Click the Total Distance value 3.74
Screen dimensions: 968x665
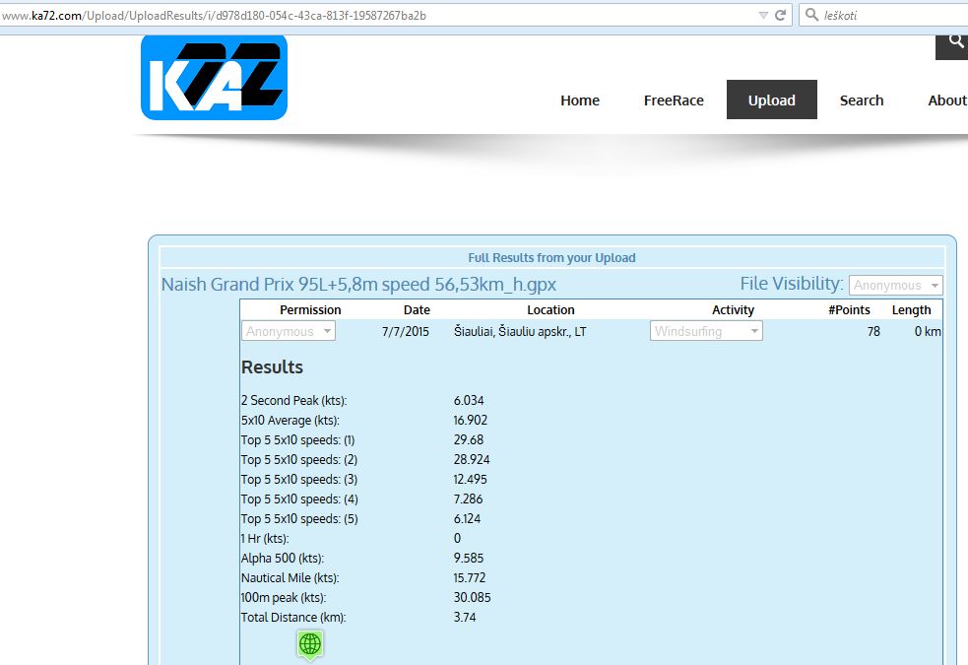click(465, 618)
